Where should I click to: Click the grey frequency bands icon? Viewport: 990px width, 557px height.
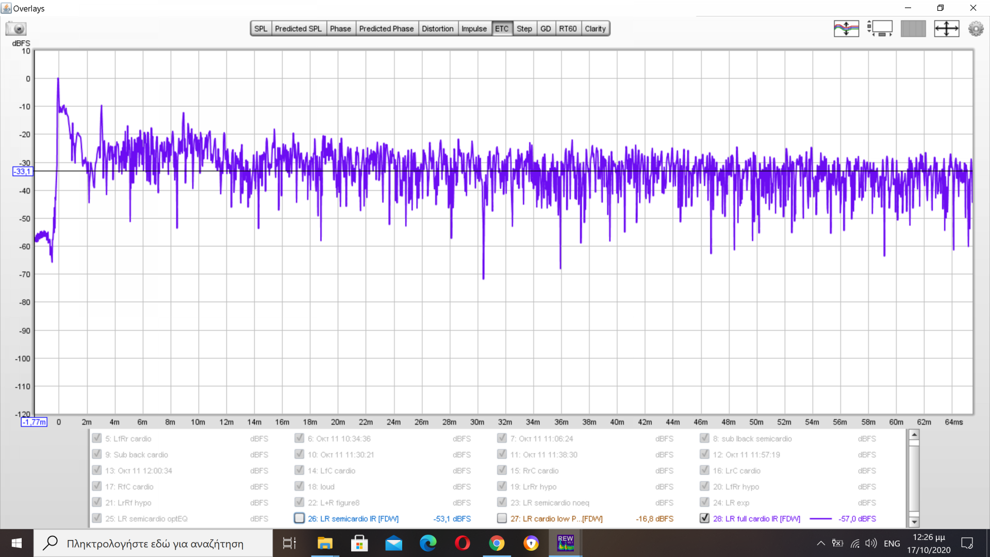pos(913,28)
